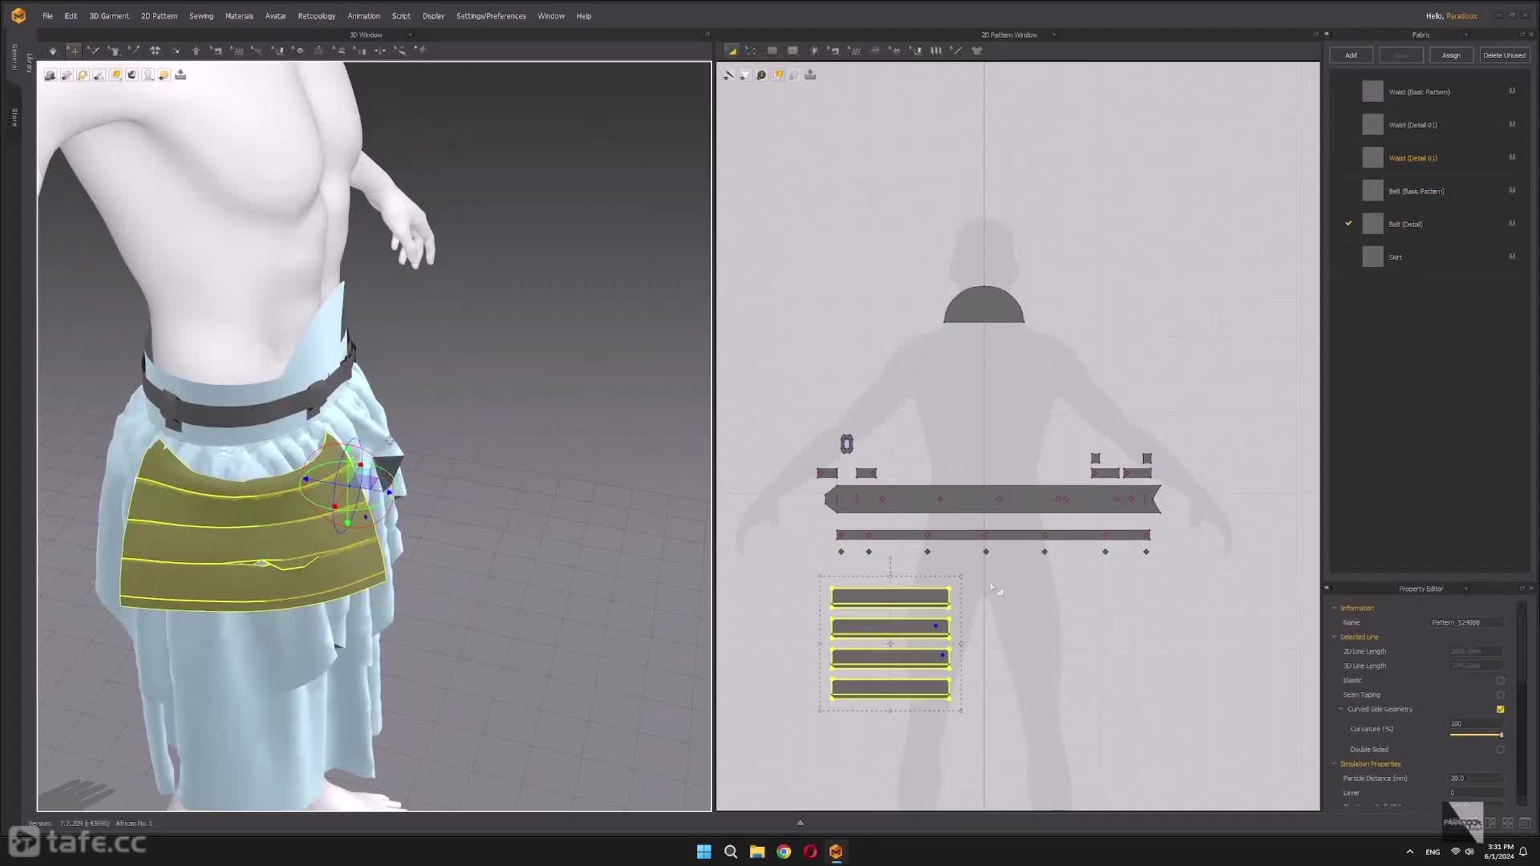This screenshot has height=866, width=1540.
Task: Open the 2D Pattern menu
Action: [159, 16]
